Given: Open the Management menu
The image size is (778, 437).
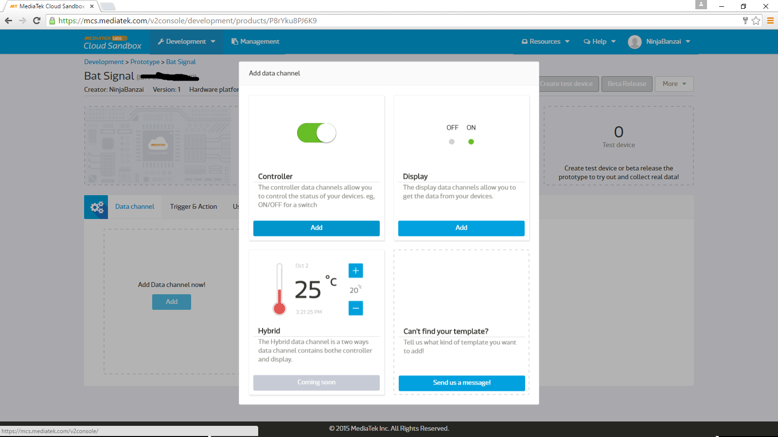Looking at the screenshot, I should coord(255,42).
